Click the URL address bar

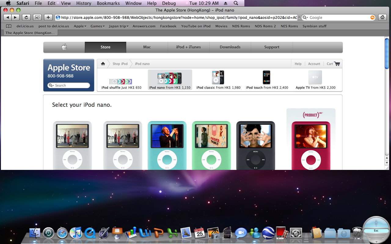(177, 18)
